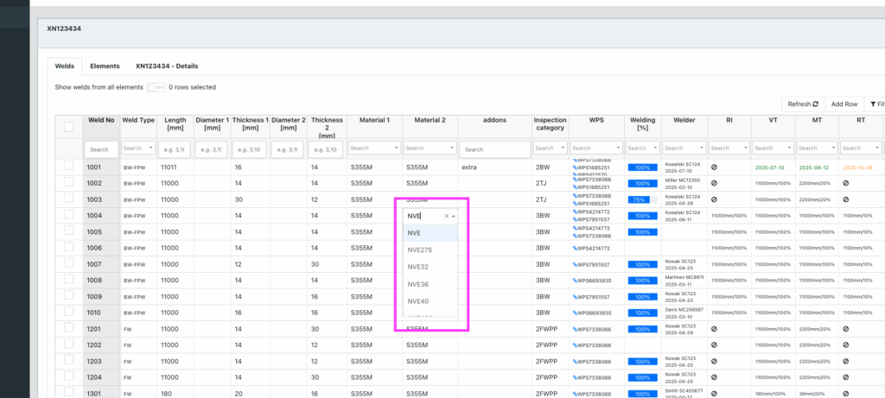Collapse the Material 2 list with the caret icon

click(455, 216)
